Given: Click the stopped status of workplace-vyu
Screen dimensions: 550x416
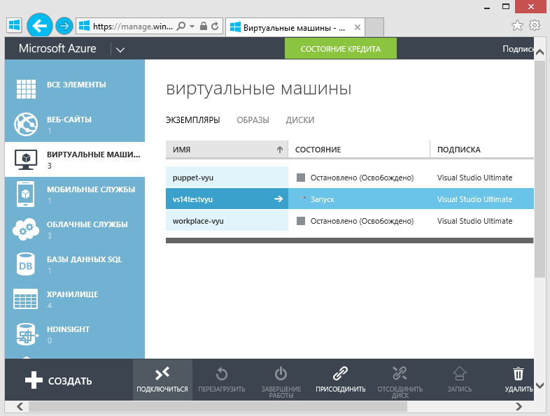Looking at the screenshot, I should [x=362, y=221].
